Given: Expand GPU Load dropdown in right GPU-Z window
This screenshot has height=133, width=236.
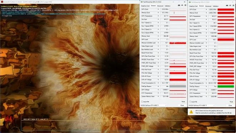Looking at the screenshot, I should pos(206,40).
